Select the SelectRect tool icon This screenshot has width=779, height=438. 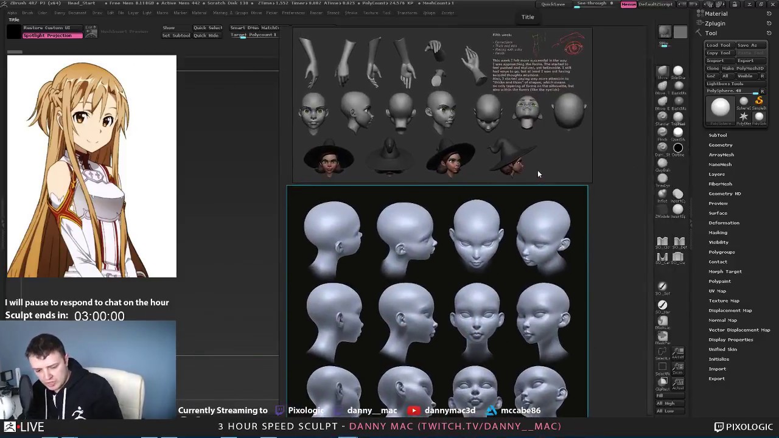[662, 367]
